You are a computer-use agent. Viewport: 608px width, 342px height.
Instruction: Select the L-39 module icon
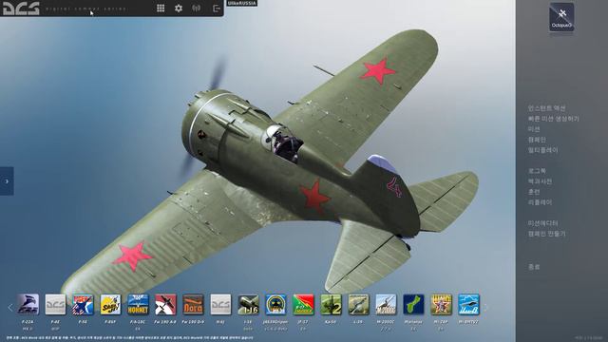click(x=358, y=304)
